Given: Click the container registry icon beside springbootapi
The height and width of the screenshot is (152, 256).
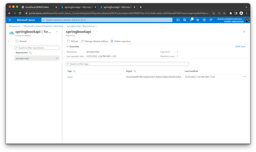Looking at the screenshot, I should coord(11,33).
